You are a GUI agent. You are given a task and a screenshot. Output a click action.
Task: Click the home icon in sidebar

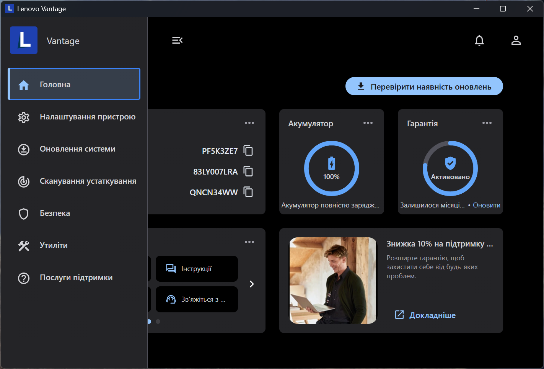[x=24, y=85]
